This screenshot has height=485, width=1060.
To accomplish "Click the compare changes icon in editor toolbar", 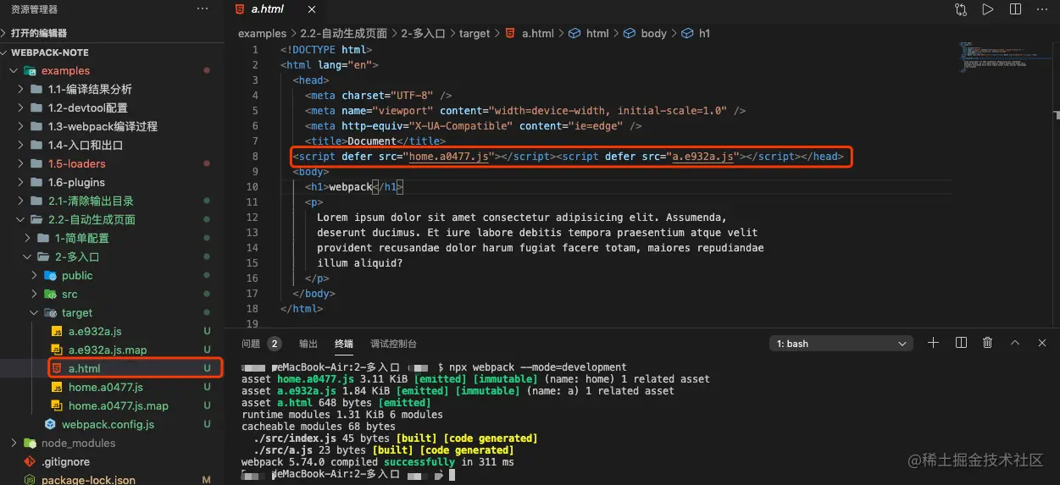I will click(x=960, y=9).
